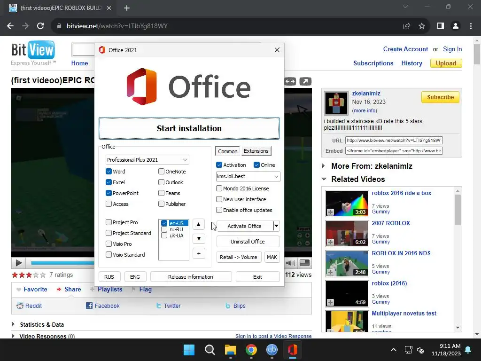
Task: Open Chrome from the taskbar
Action: 251,350
